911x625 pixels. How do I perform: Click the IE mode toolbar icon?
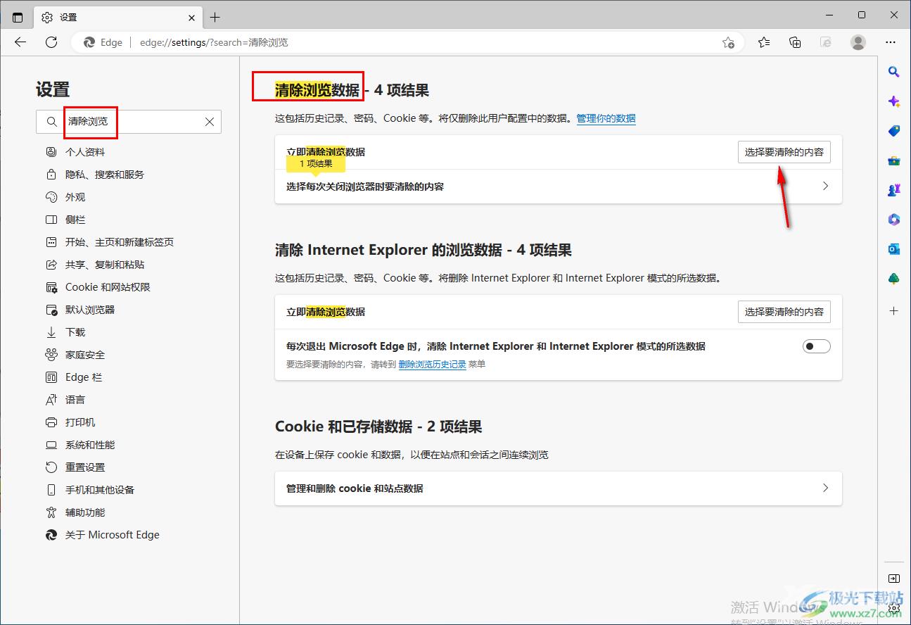click(x=827, y=42)
